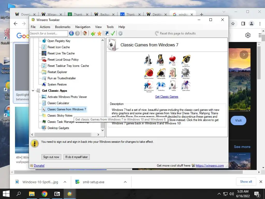Click the tree panel scroll up arrow

click(x=102, y=40)
